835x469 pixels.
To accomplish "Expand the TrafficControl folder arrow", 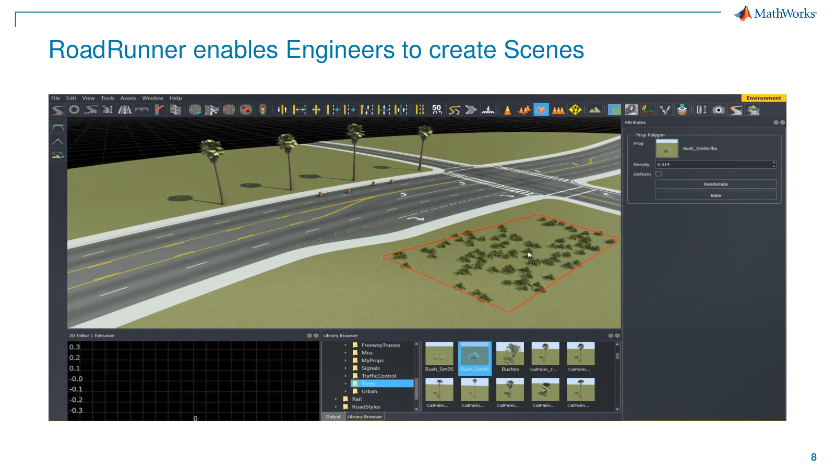I will click(x=345, y=376).
